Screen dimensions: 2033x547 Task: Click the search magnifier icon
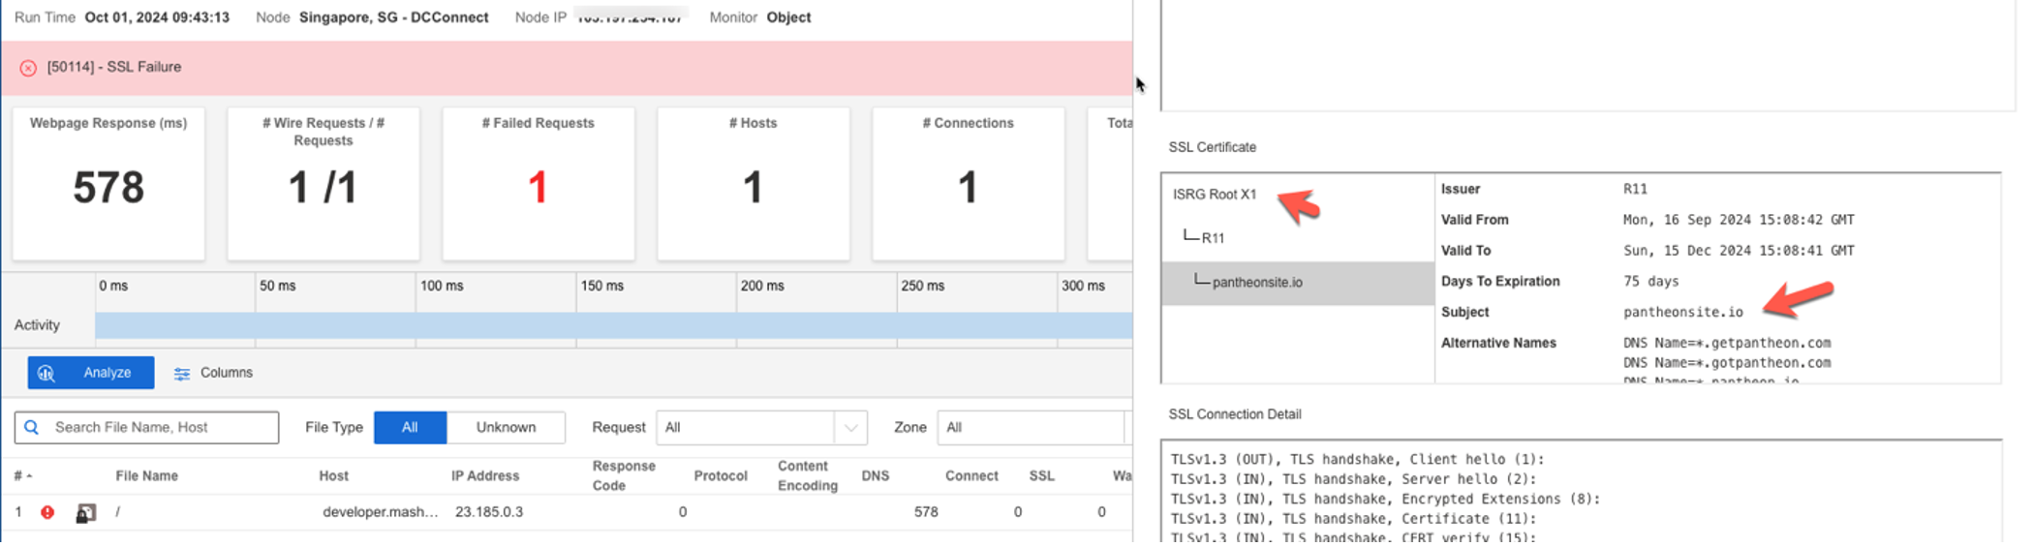coord(32,427)
